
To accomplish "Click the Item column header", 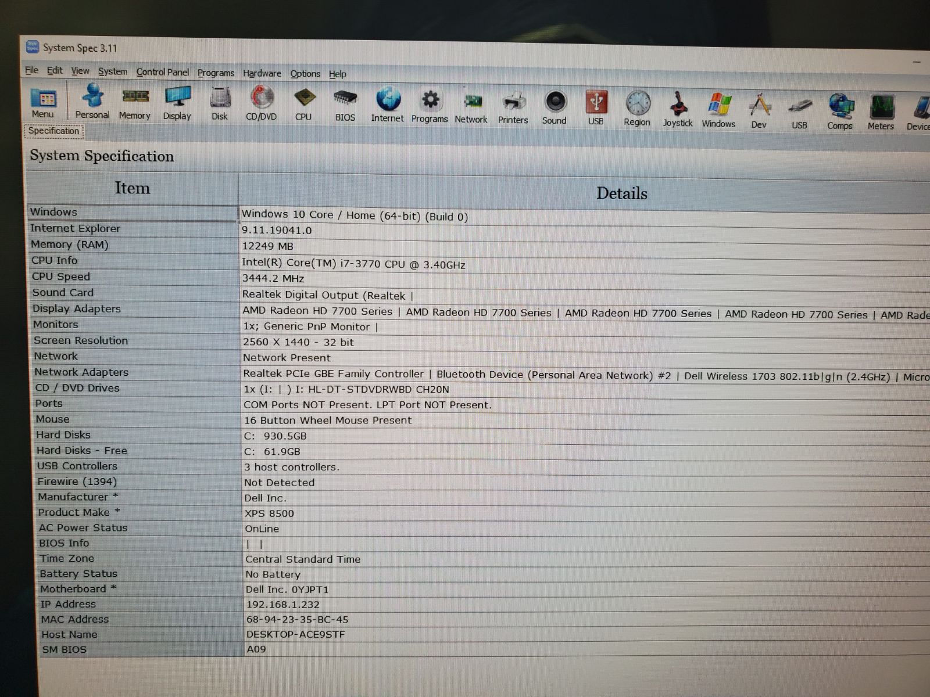I will [x=132, y=188].
